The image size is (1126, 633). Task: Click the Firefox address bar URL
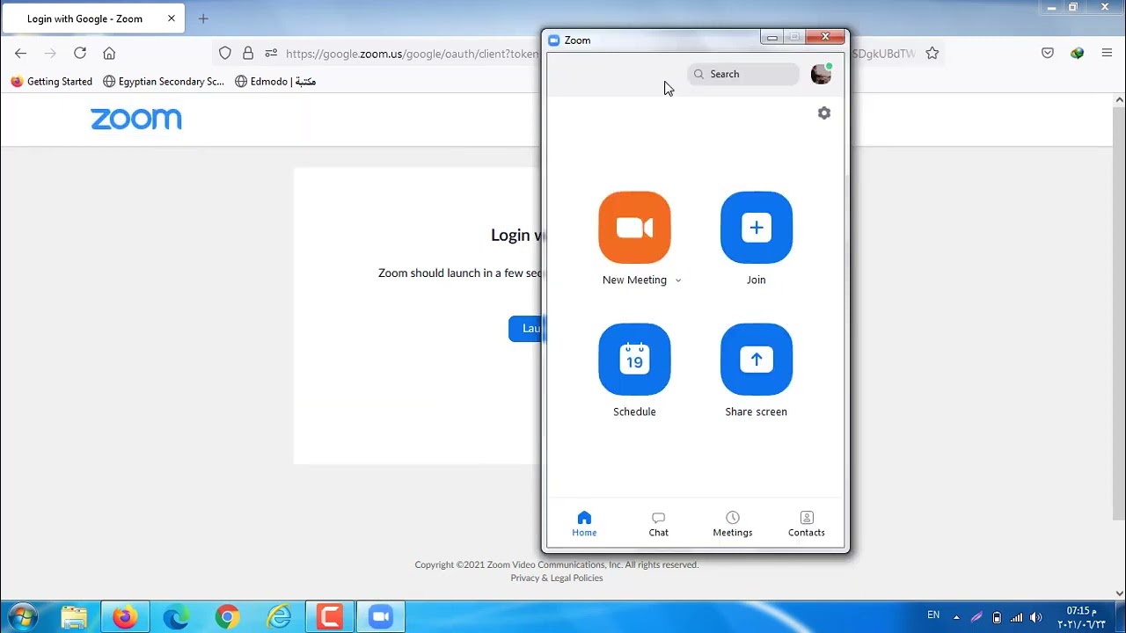coord(413,54)
